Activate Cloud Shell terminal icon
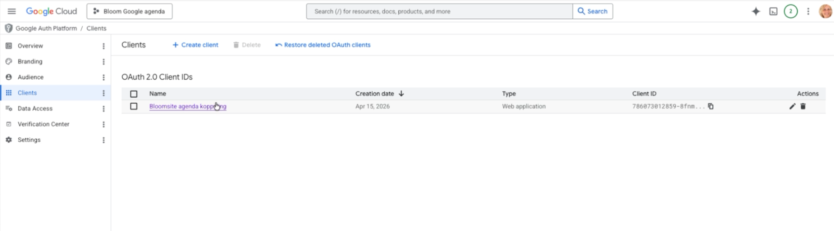 pyautogui.click(x=773, y=12)
